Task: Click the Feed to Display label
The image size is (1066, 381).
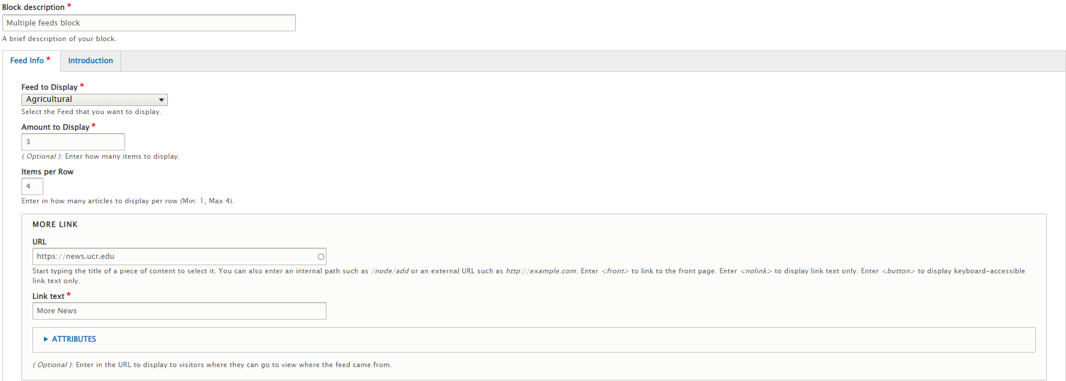Action: click(x=49, y=87)
